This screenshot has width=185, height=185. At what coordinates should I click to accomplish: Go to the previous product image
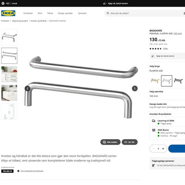pyautogui.click(x=27, y=88)
